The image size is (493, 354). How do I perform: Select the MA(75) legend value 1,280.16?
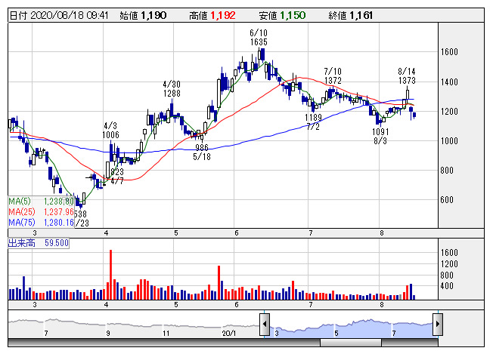(58, 223)
